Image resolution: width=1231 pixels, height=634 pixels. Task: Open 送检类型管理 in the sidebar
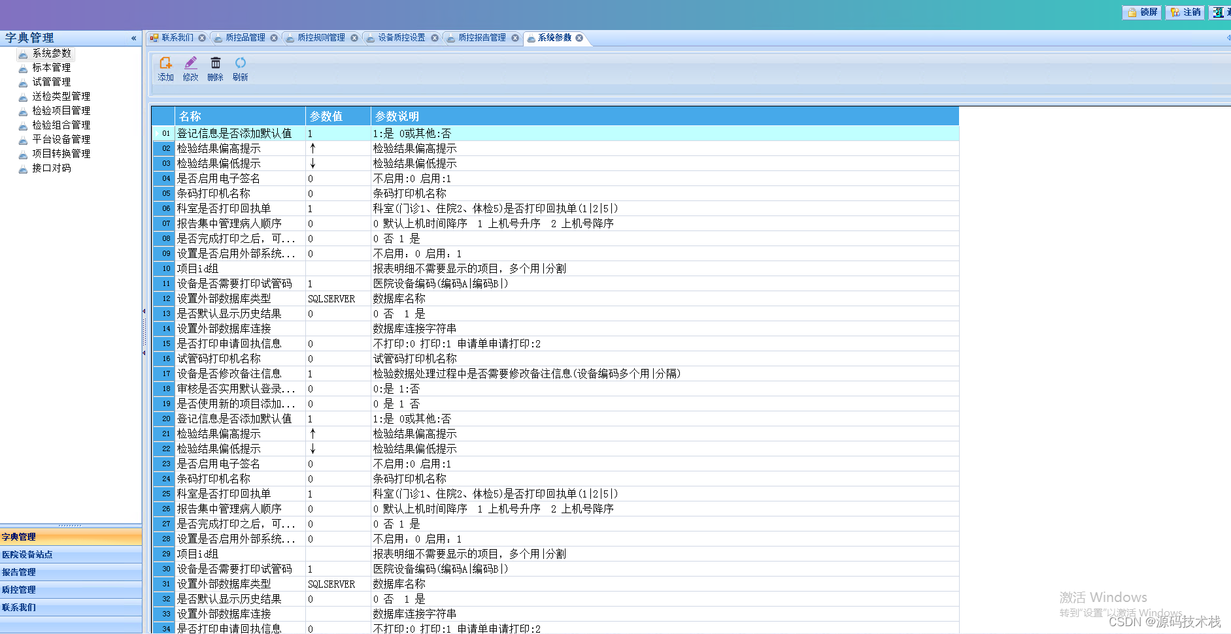(x=61, y=96)
